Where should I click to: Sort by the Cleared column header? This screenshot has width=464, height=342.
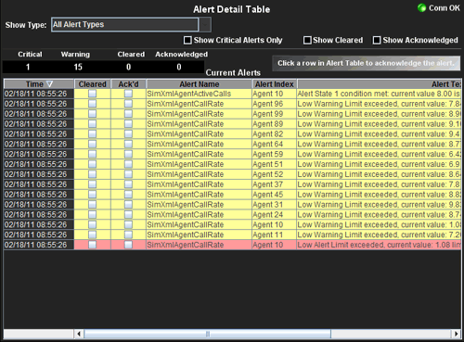[x=92, y=84]
